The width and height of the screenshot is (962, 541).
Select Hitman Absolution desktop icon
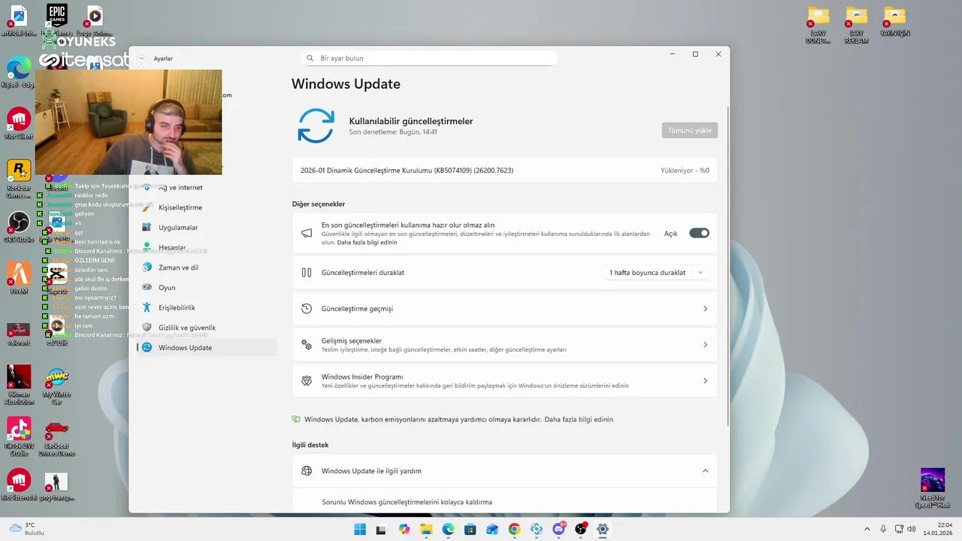point(19,385)
